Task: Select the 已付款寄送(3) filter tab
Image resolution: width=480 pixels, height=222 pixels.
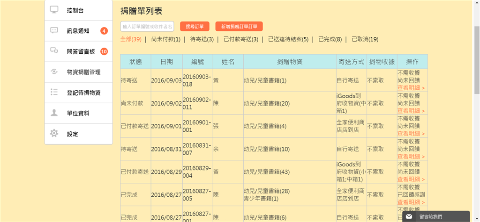Action: (x=241, y=39)
